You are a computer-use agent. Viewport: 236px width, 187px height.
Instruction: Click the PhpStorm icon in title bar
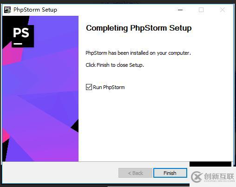[7, 10]
